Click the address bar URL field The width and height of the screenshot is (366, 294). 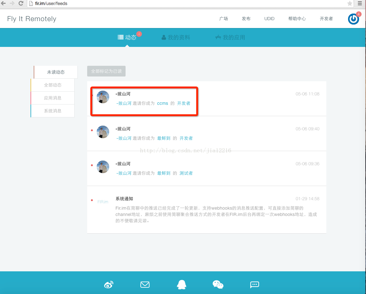(x=189, y=3)
